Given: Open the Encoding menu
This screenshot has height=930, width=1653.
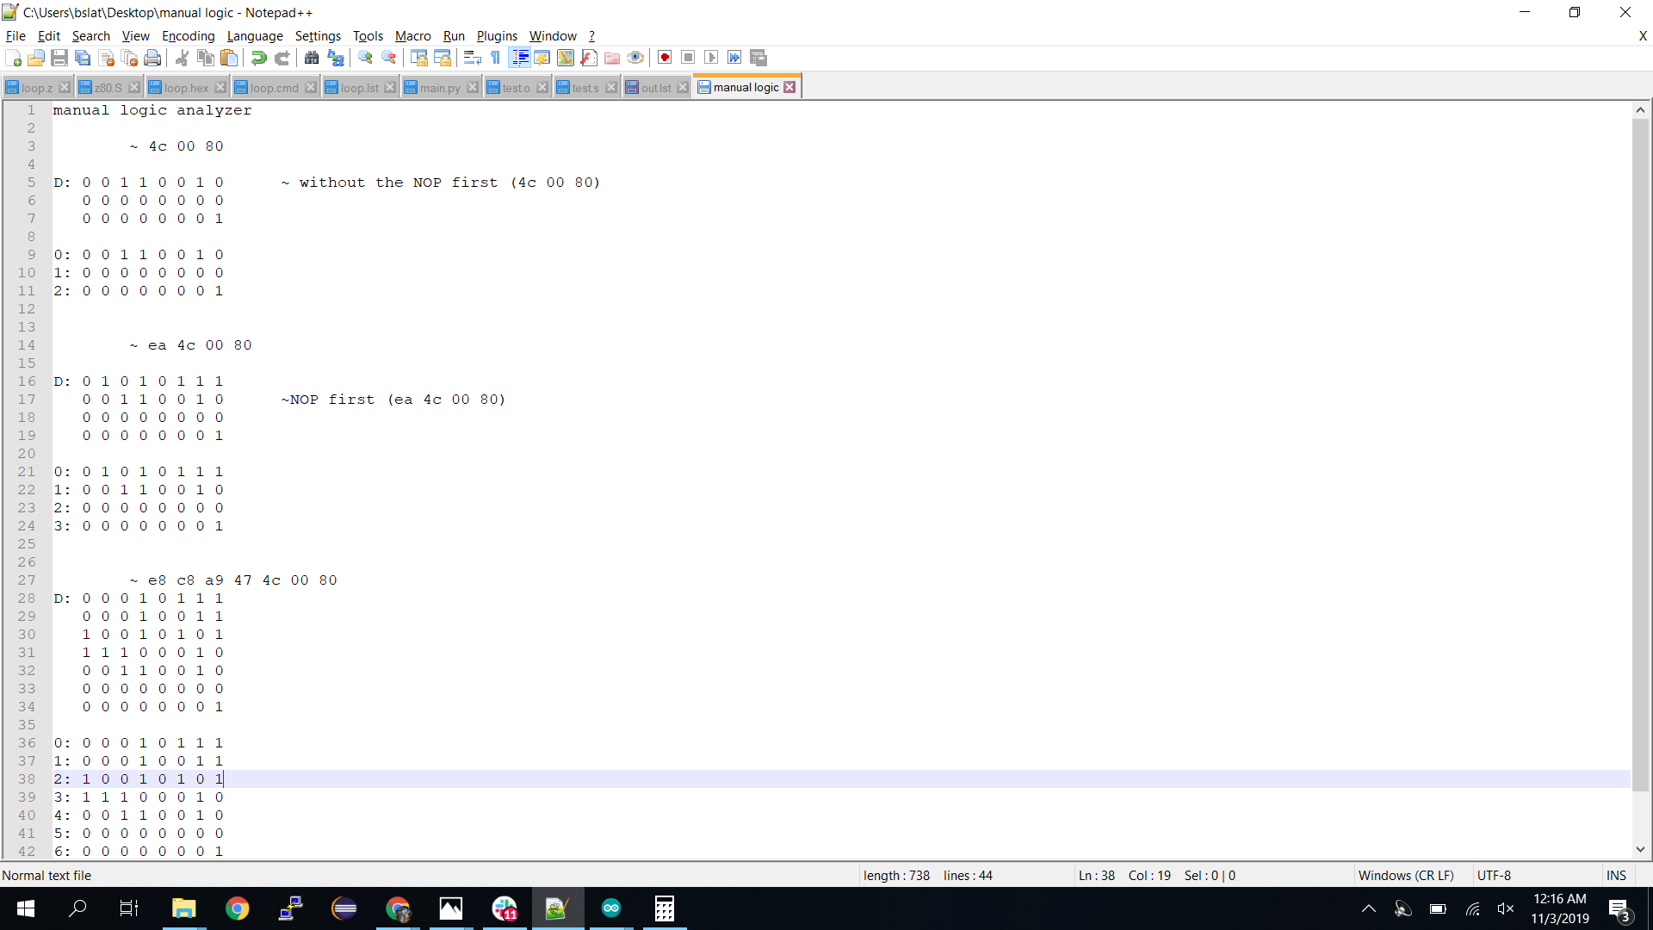Looking at the screenshot, I should (188, 35).
